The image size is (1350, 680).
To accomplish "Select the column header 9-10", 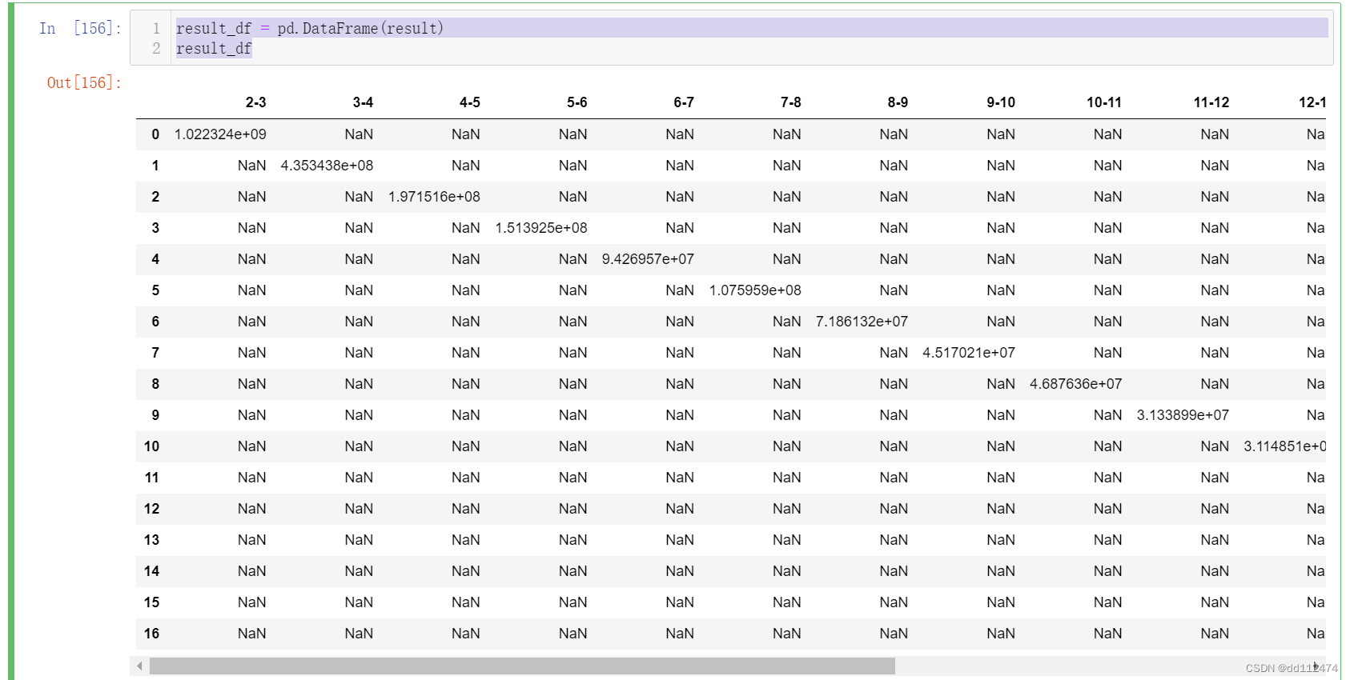I will click(1001, 102).
